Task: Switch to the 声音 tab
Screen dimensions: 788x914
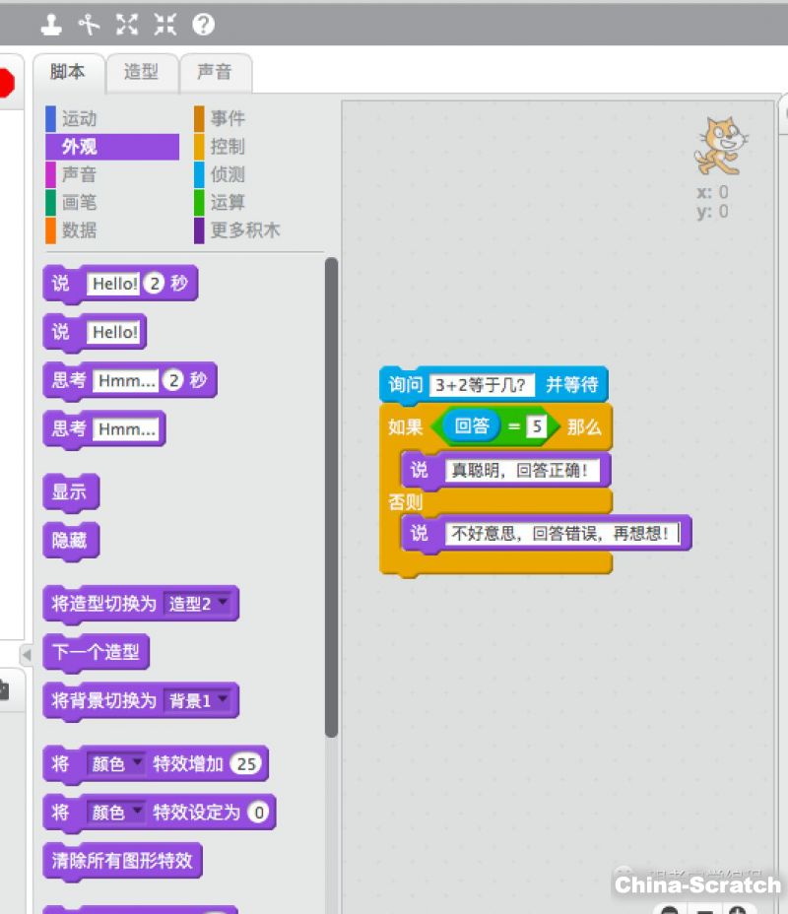Action: pos(215,72)
